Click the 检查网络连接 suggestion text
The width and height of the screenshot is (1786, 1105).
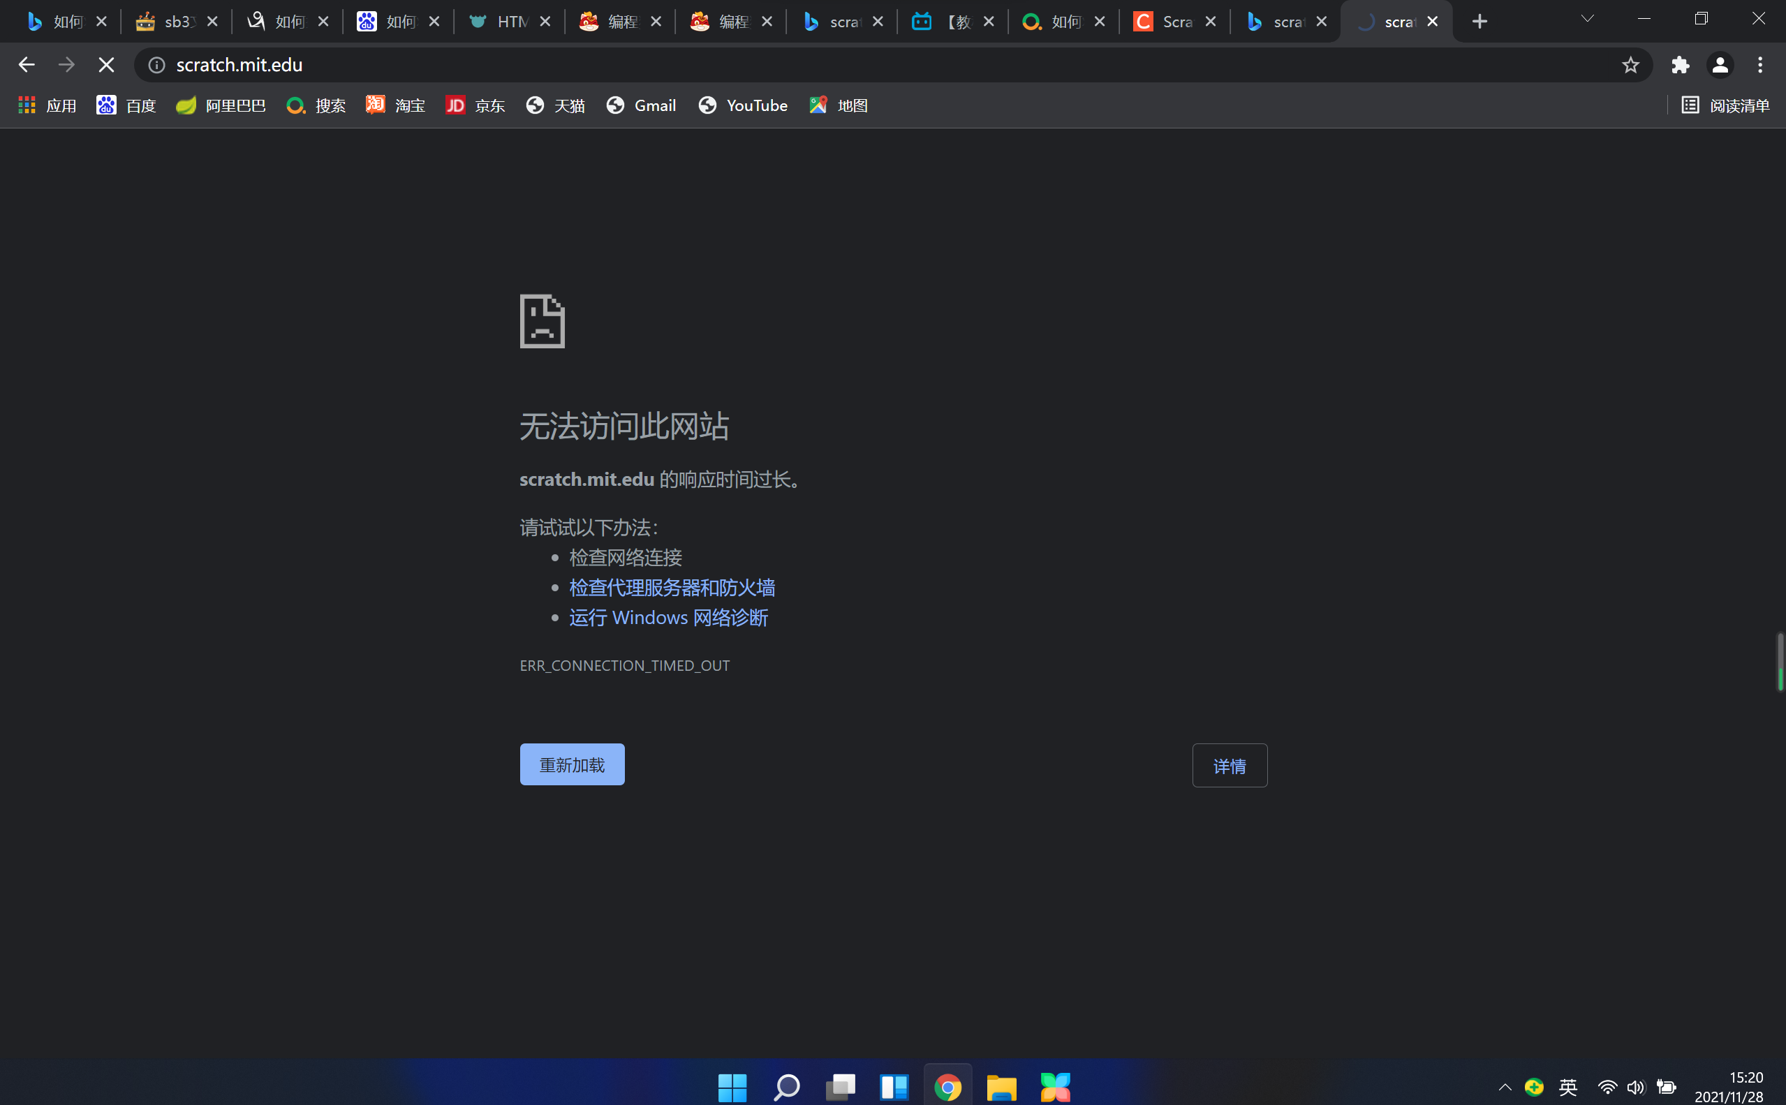click(626, 558)
